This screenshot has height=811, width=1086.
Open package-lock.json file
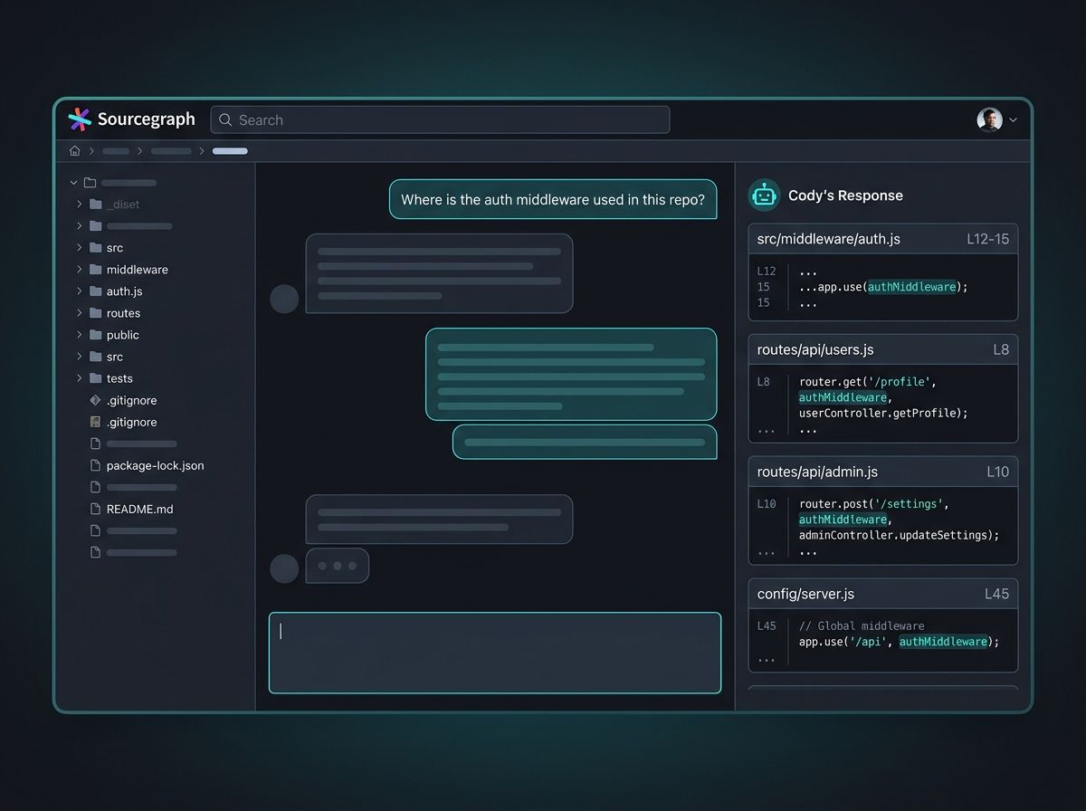coord(155,465)
